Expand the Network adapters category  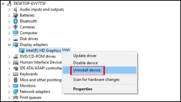9,92
